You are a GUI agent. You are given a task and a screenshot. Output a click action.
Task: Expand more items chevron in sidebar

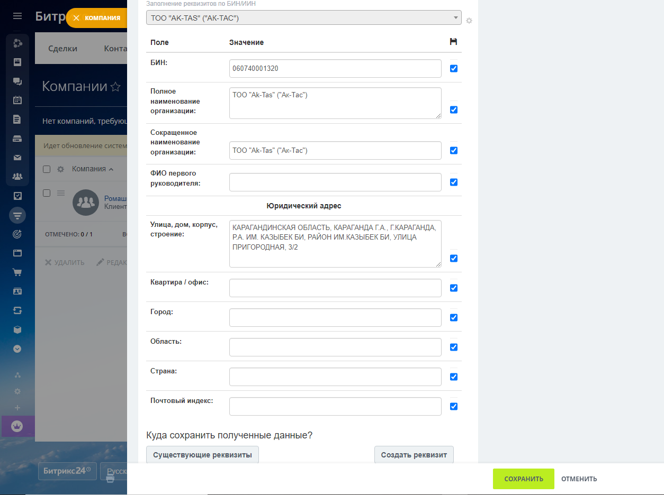(17, 349)
